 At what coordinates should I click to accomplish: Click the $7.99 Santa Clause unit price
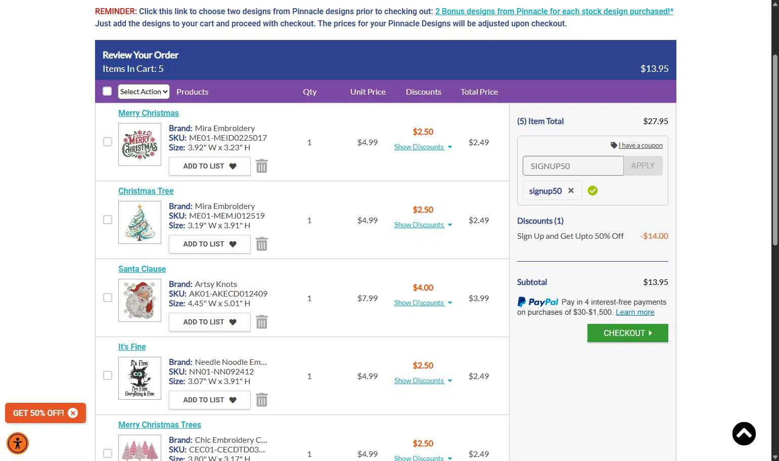(x=368, y=298)
